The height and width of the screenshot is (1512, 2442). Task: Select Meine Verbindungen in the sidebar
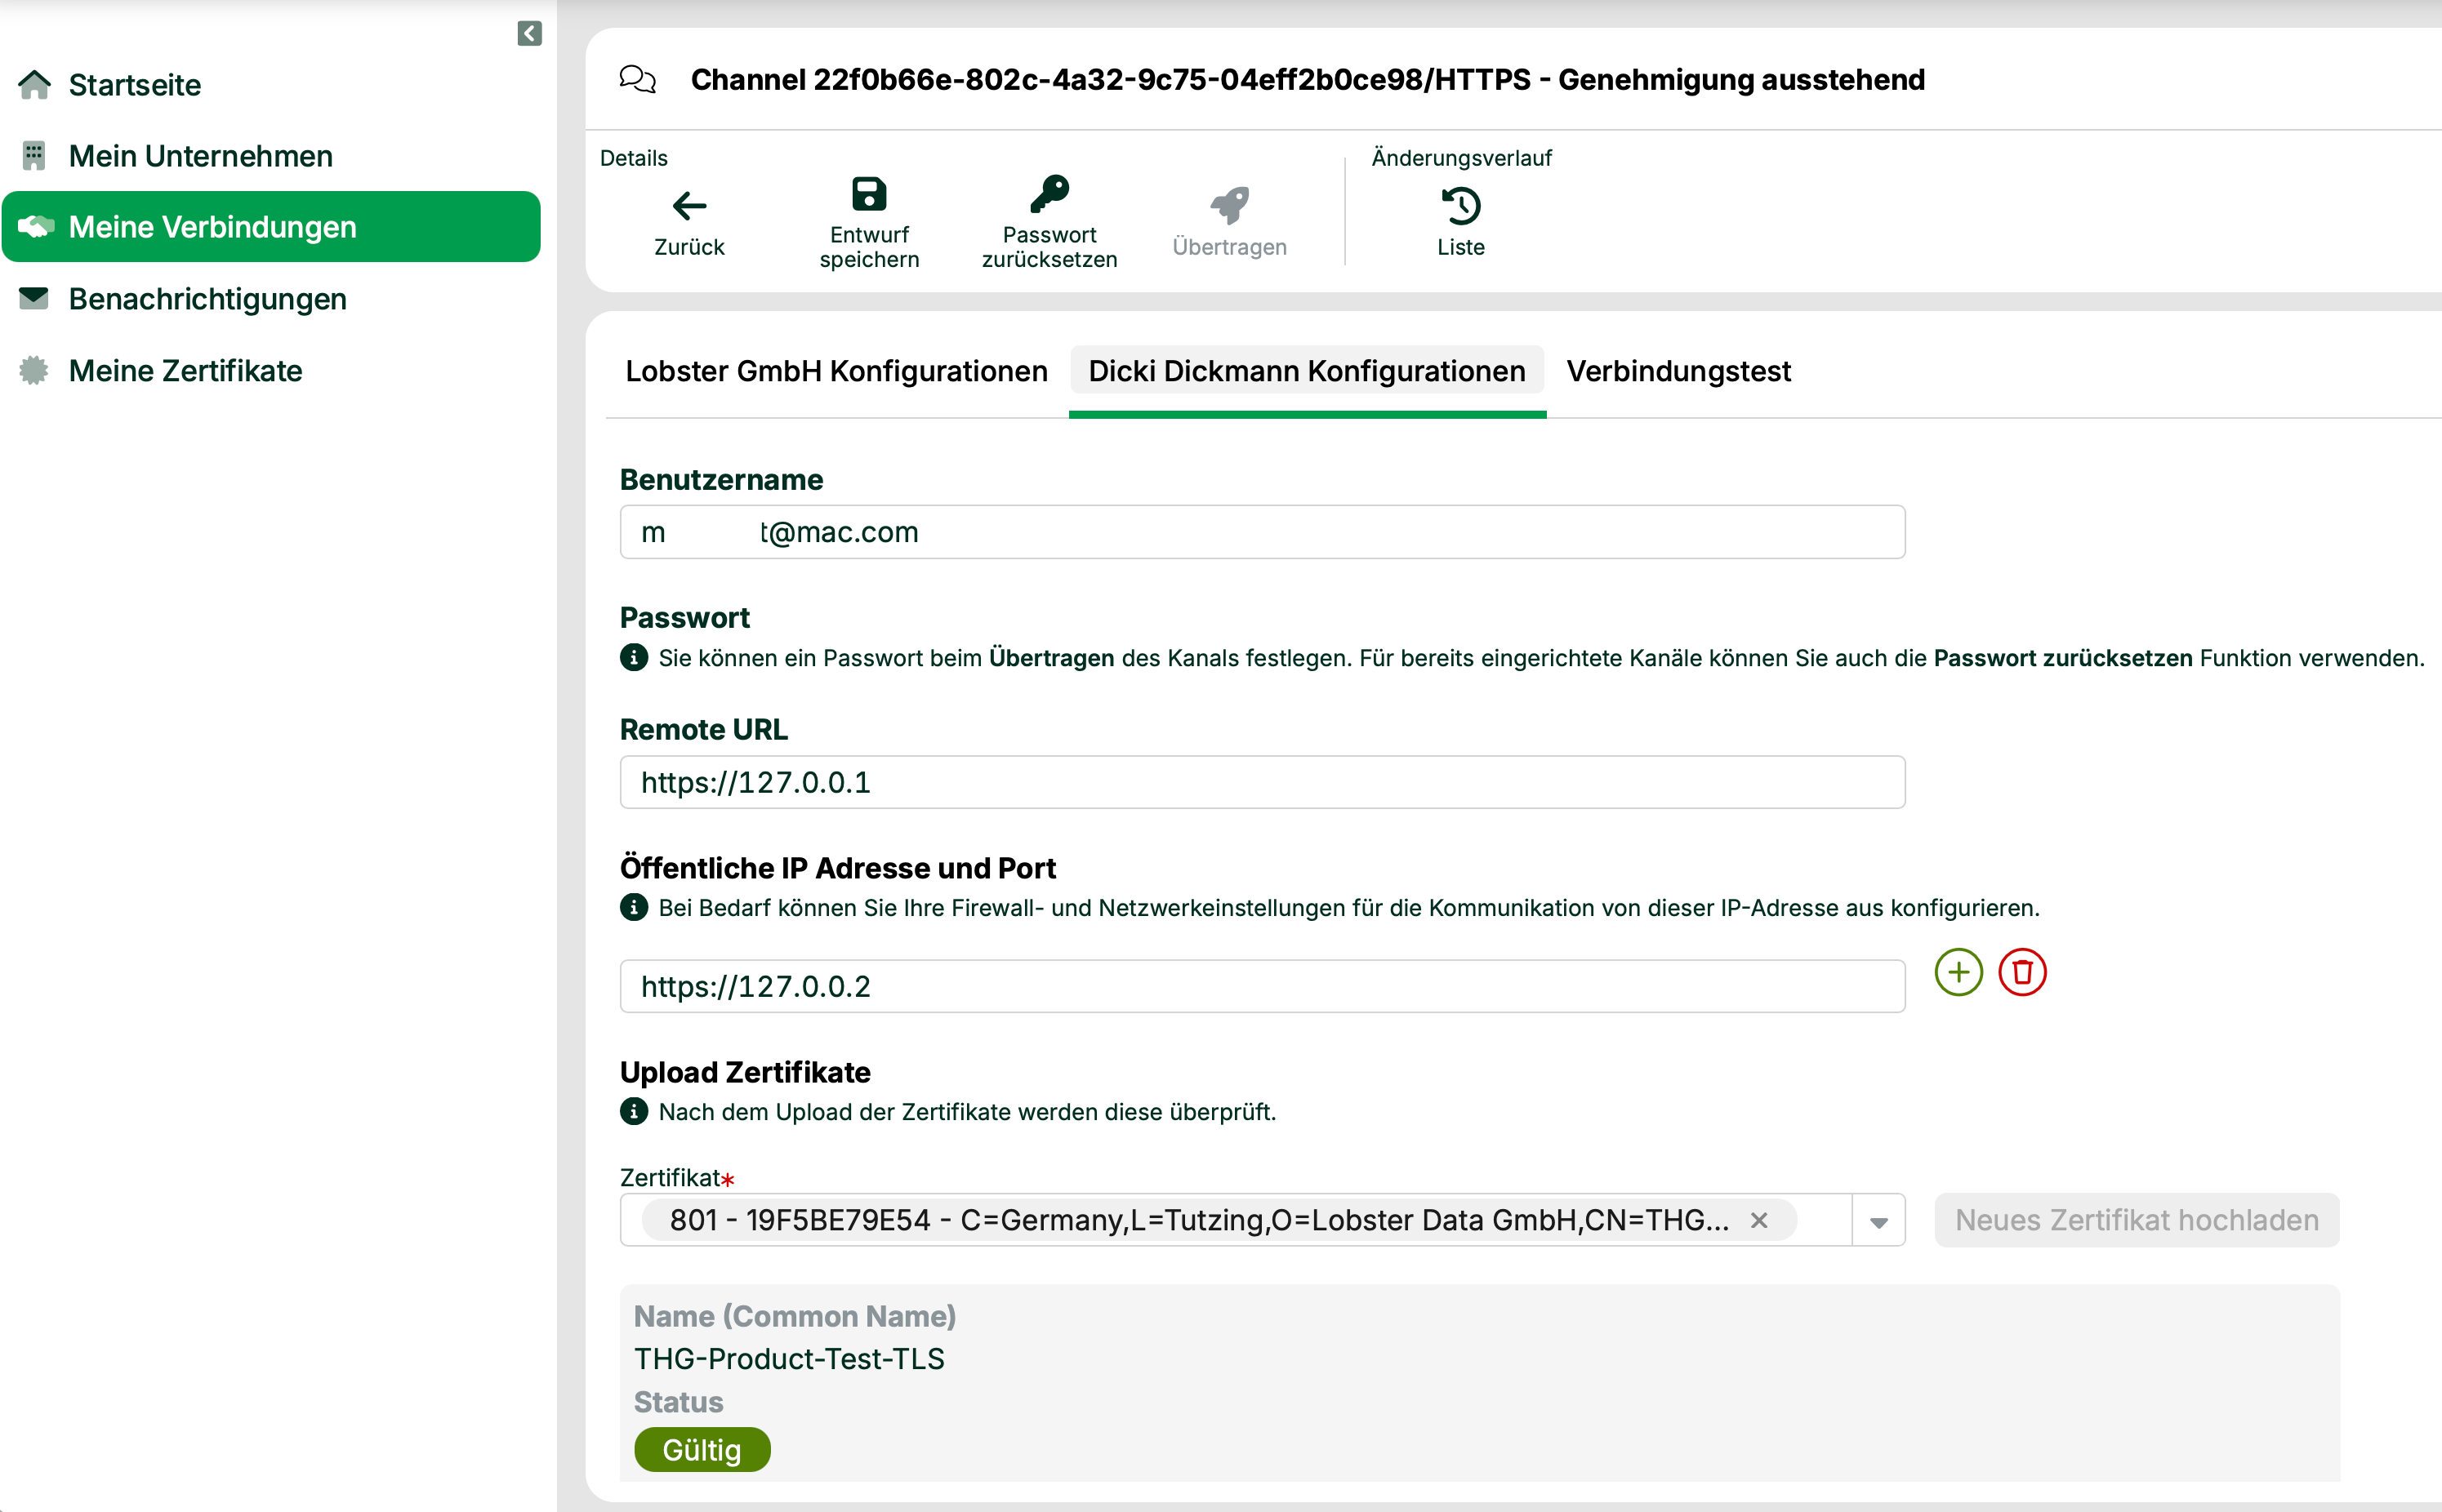[x=271, y=227]
